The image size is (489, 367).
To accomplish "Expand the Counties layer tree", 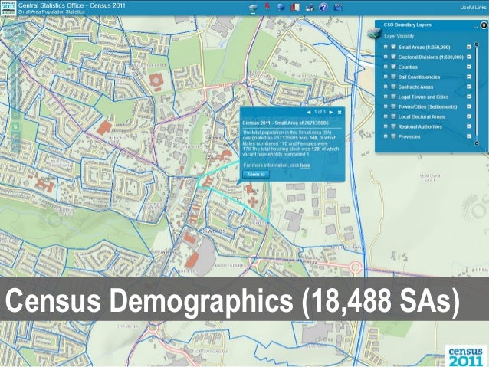I will point(386,67).
